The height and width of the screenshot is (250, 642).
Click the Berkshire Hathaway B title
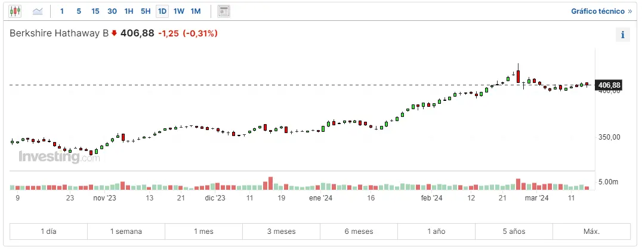(60, 33)
